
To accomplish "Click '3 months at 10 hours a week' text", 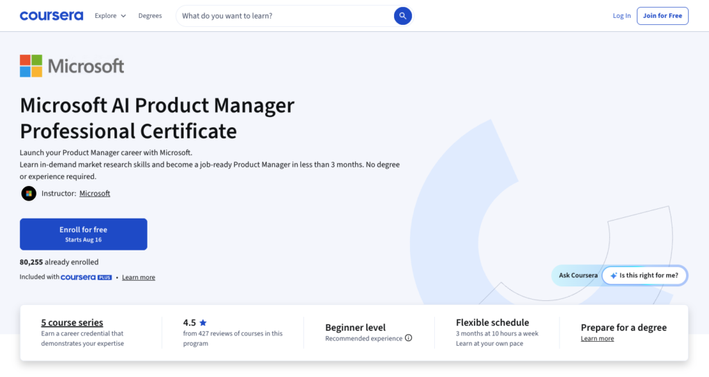I will [497, 333].
